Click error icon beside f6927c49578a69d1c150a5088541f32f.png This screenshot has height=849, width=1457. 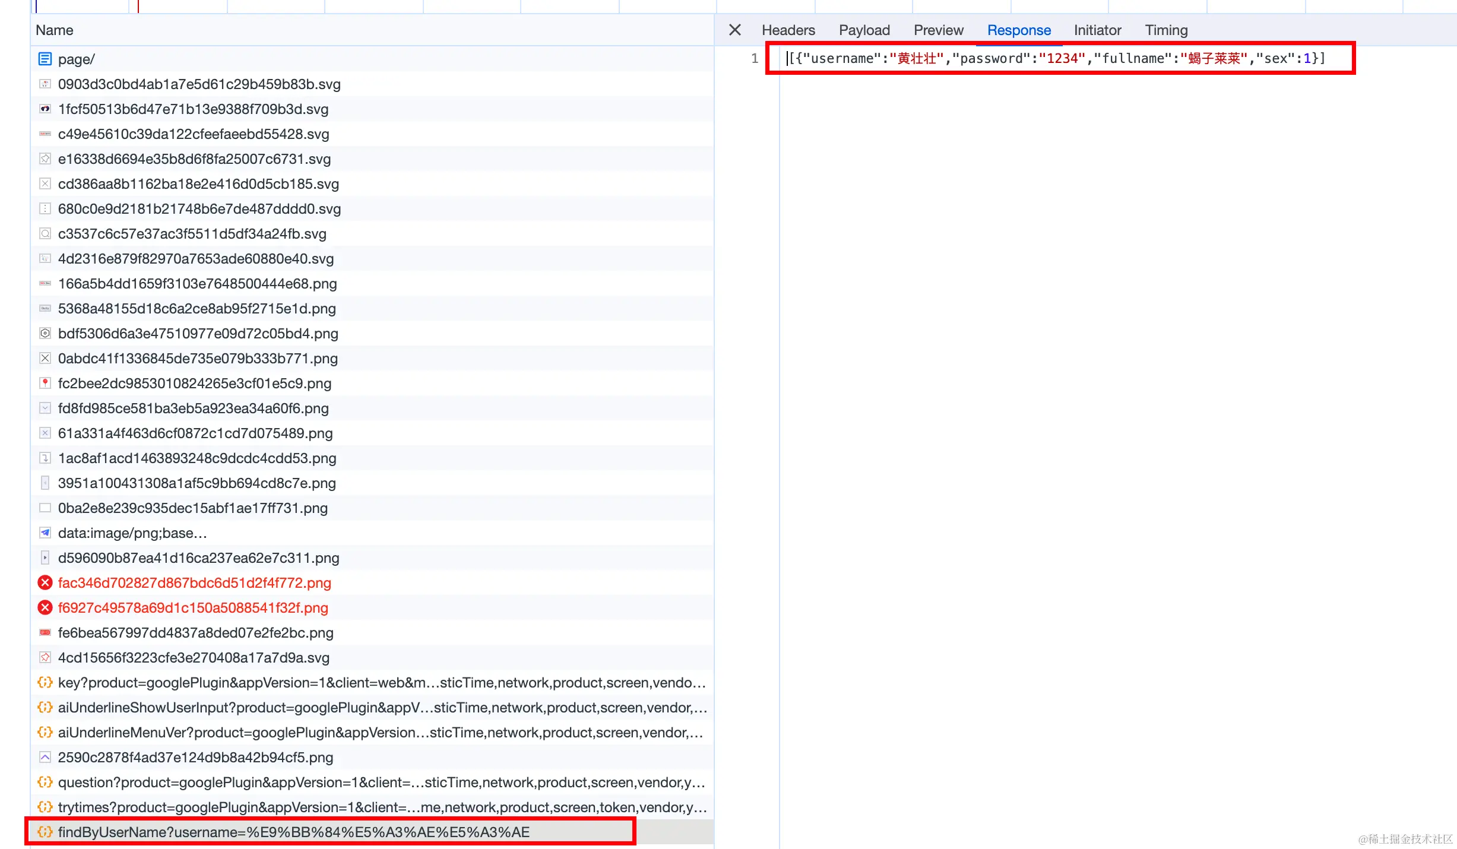pos(45,608)
